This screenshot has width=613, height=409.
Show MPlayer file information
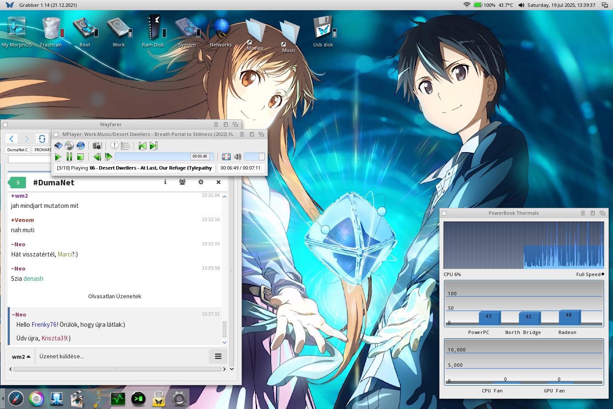point(114,145)
